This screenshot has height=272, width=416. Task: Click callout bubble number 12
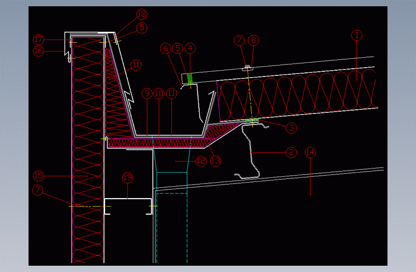click(x=201, y=161)
